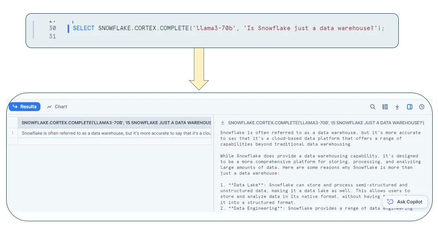Image resolution: width=438 pixels, height=227 pixels.
Task: Click the chart line icon
Action: pos(50,107)
